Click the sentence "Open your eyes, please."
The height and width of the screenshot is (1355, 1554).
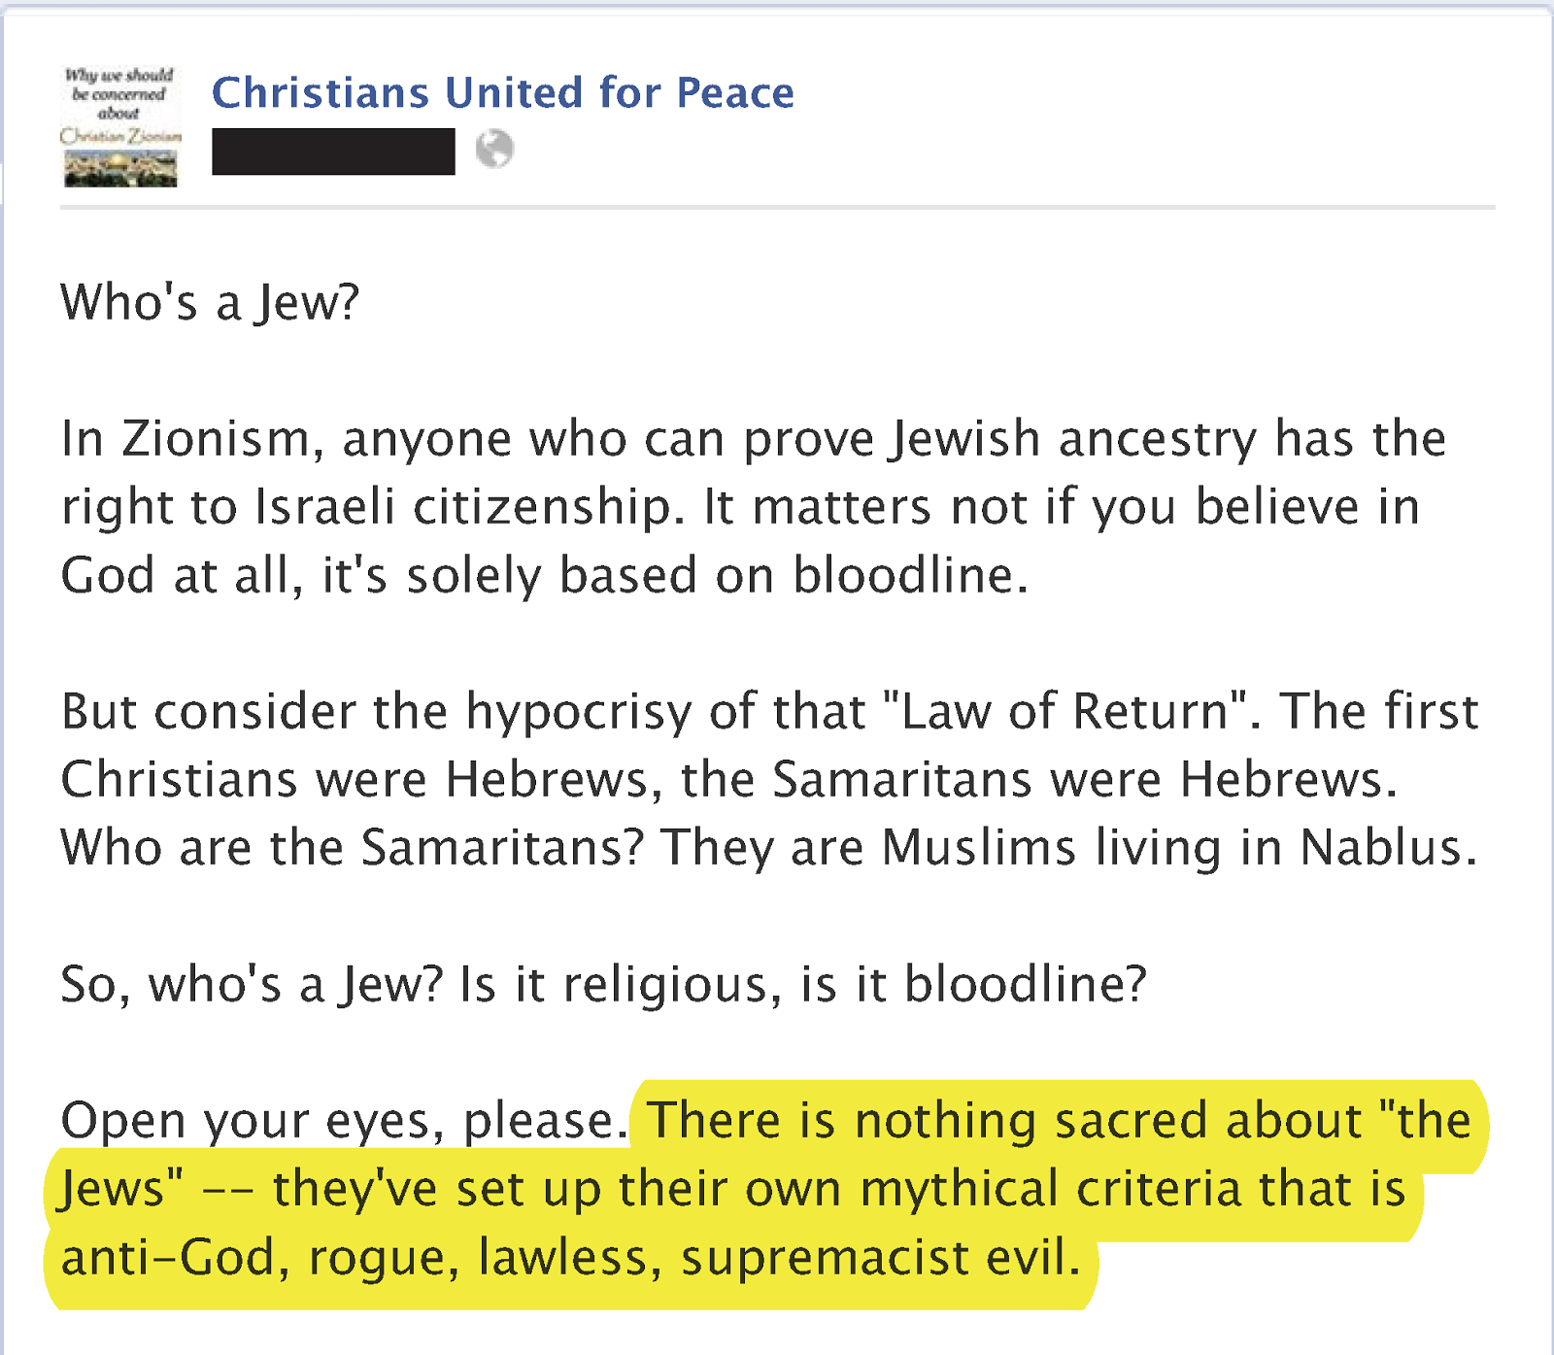click(345, 1121)
